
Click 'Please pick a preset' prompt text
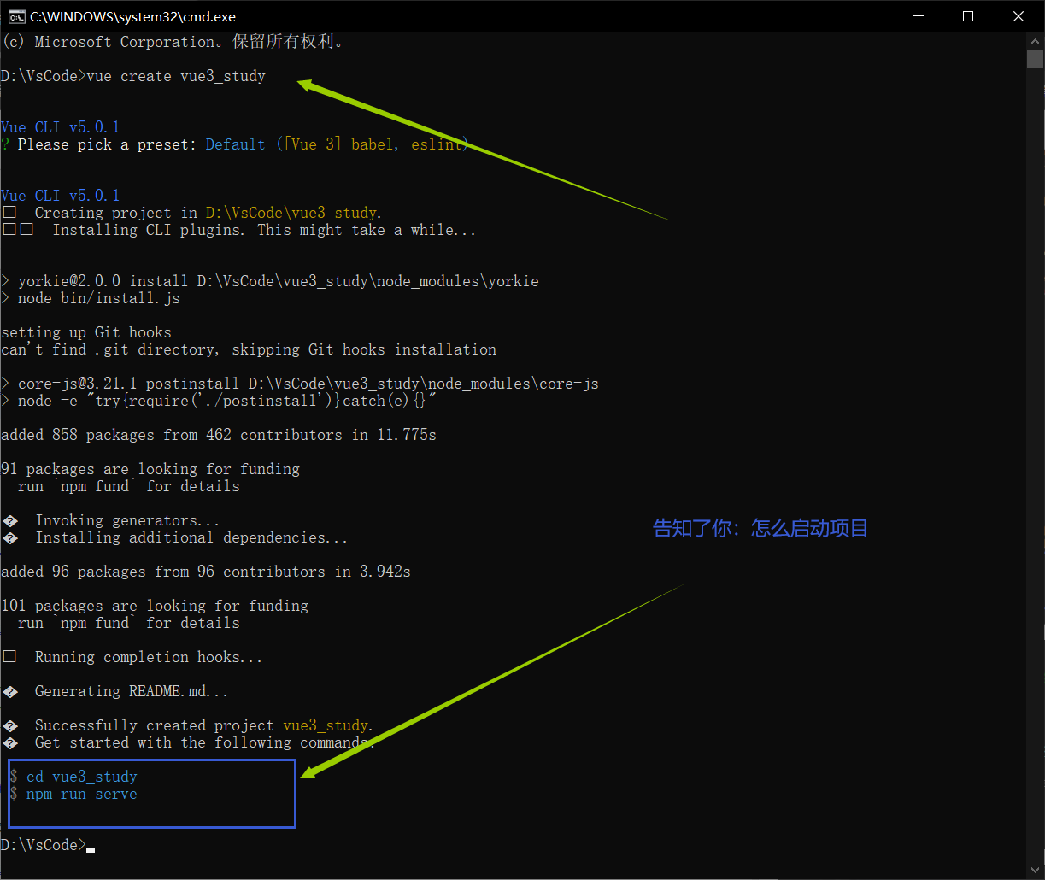tap(108, 144)
